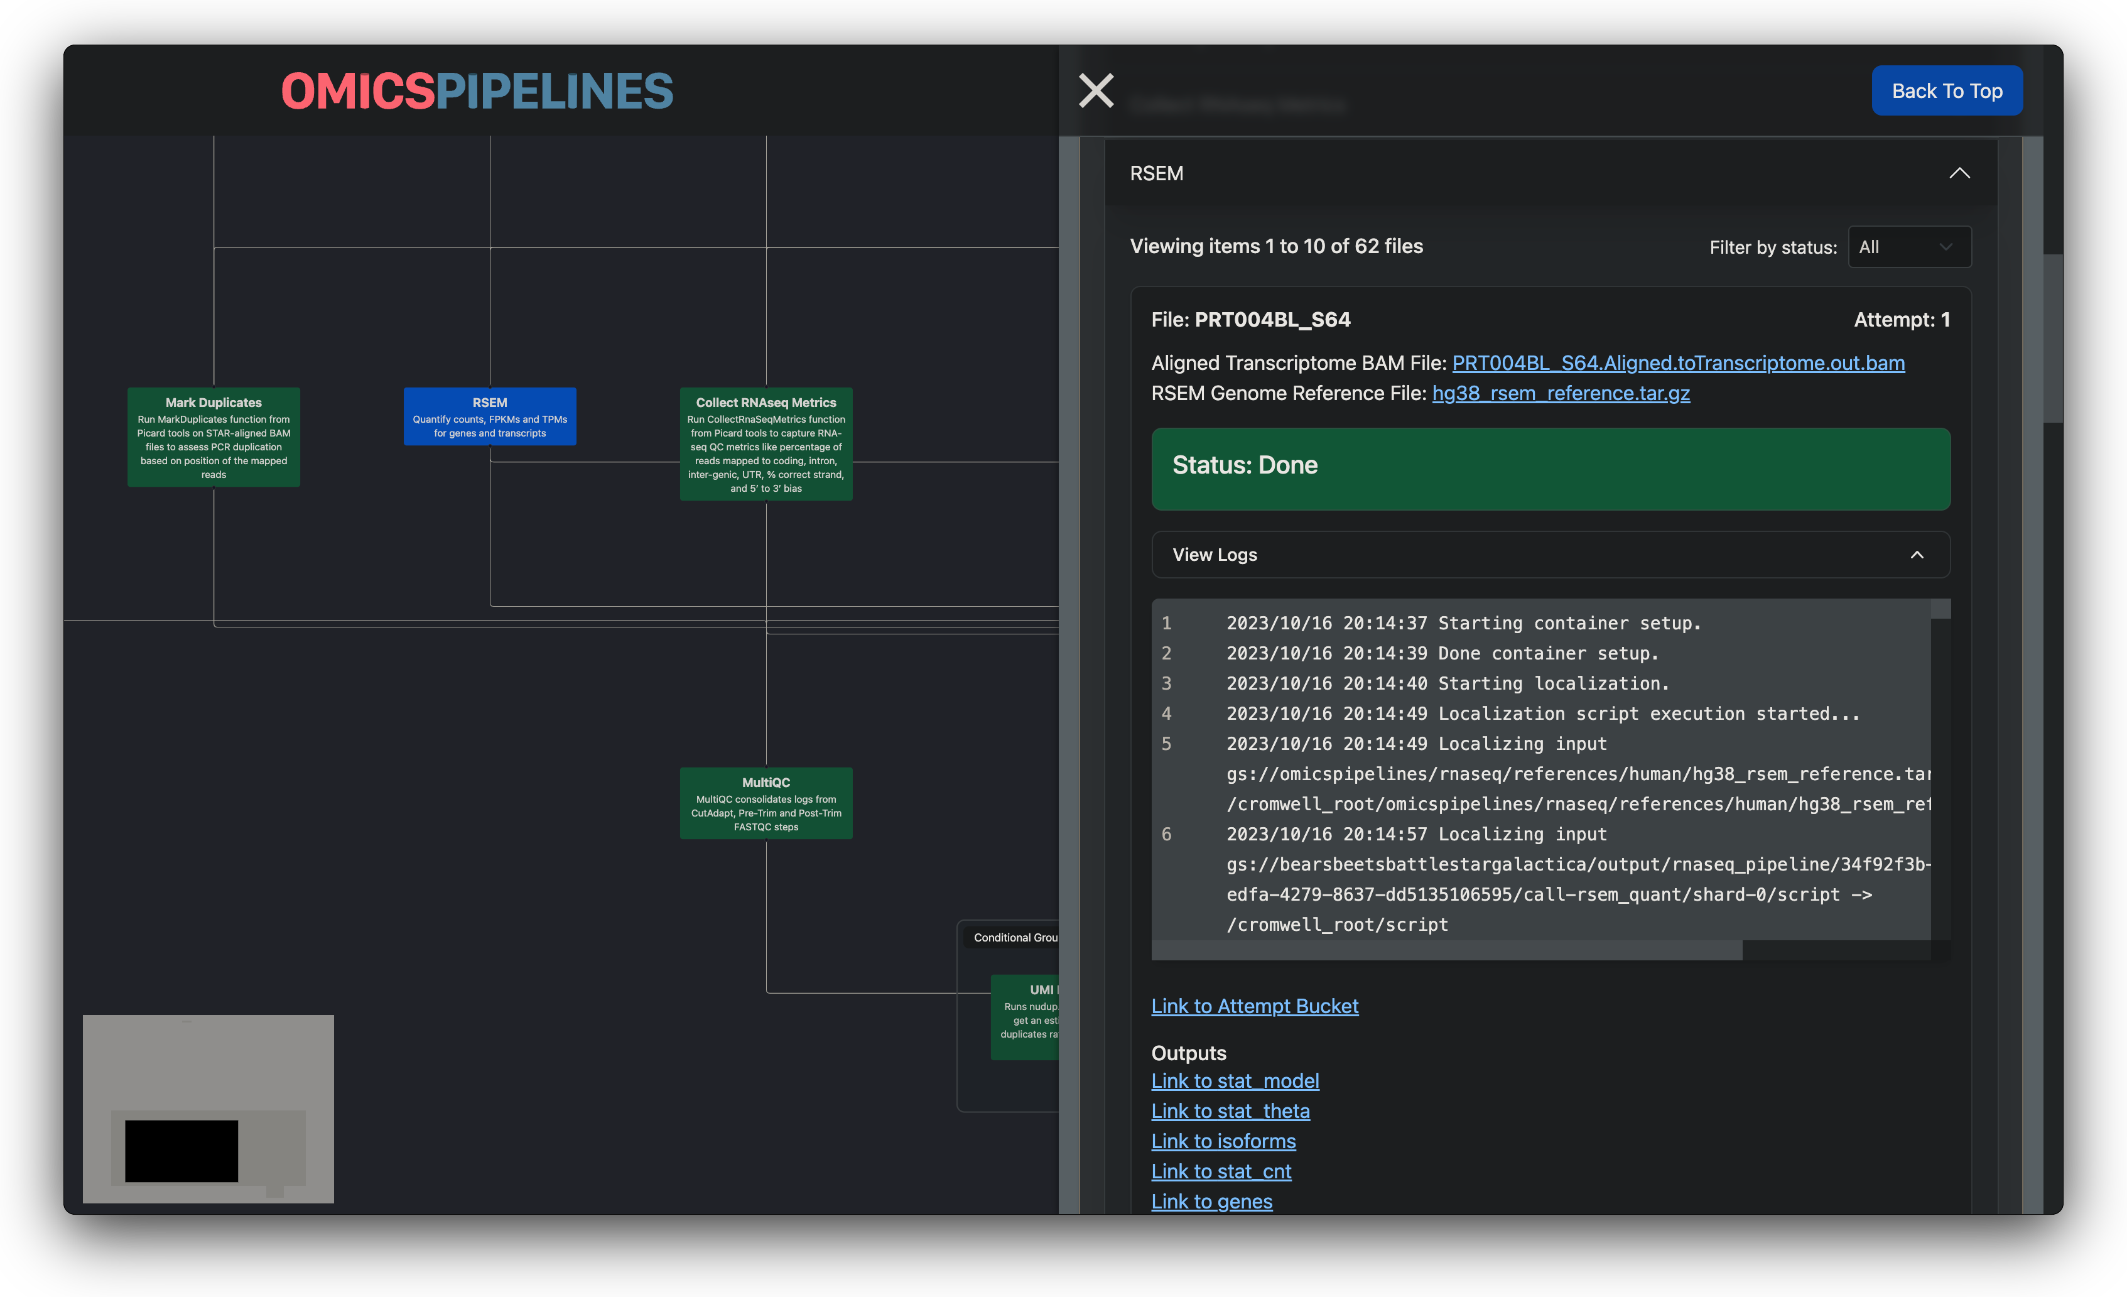
Task: Select the UMI node in Conditional Group
Action: (x=1026, y=1018)
